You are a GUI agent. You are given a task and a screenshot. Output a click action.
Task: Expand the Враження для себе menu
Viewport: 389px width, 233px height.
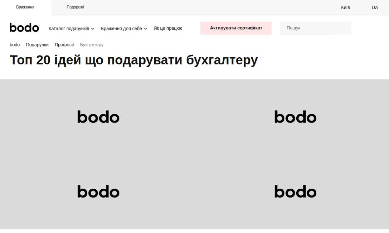click(x=124, y=29)
